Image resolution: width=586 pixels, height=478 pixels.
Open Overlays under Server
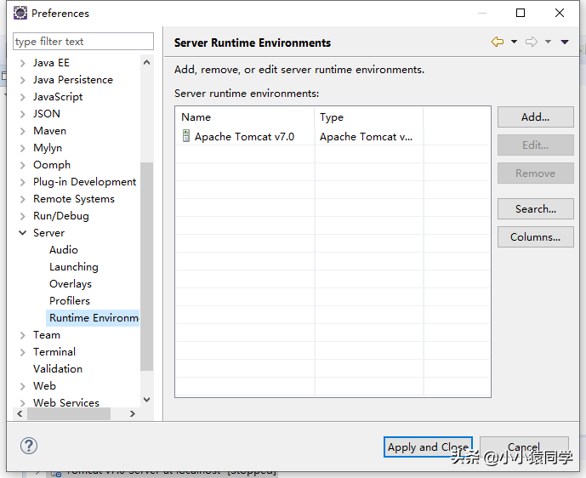pyautogui.click(x=71, y=284)
